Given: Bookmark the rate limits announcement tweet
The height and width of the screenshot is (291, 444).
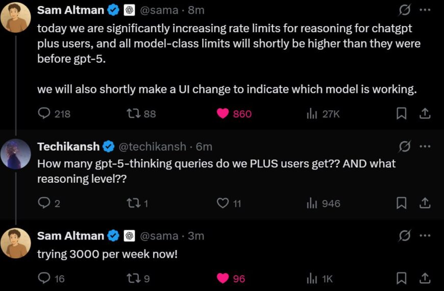Looking at the screenshot, I should [x=402, y=114].
